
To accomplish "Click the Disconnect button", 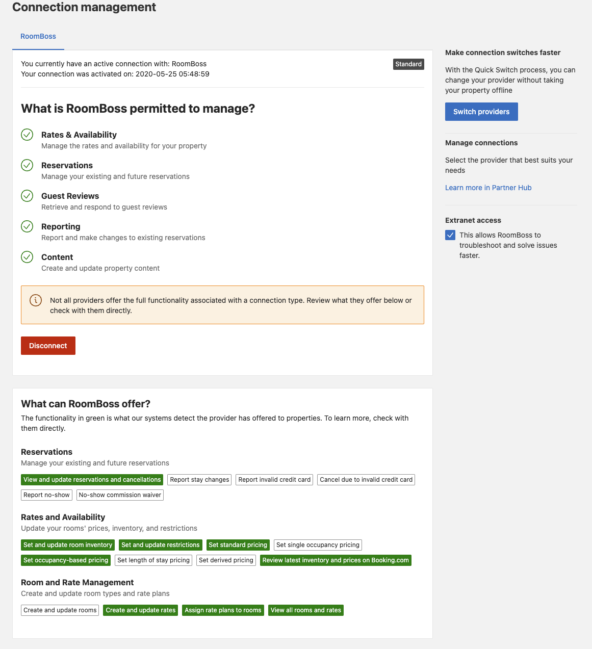I will click(x=48, y=346).
